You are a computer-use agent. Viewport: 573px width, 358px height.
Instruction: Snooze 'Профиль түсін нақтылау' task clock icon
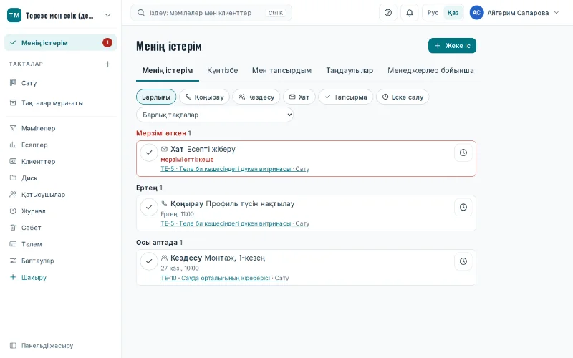[463, 207]
